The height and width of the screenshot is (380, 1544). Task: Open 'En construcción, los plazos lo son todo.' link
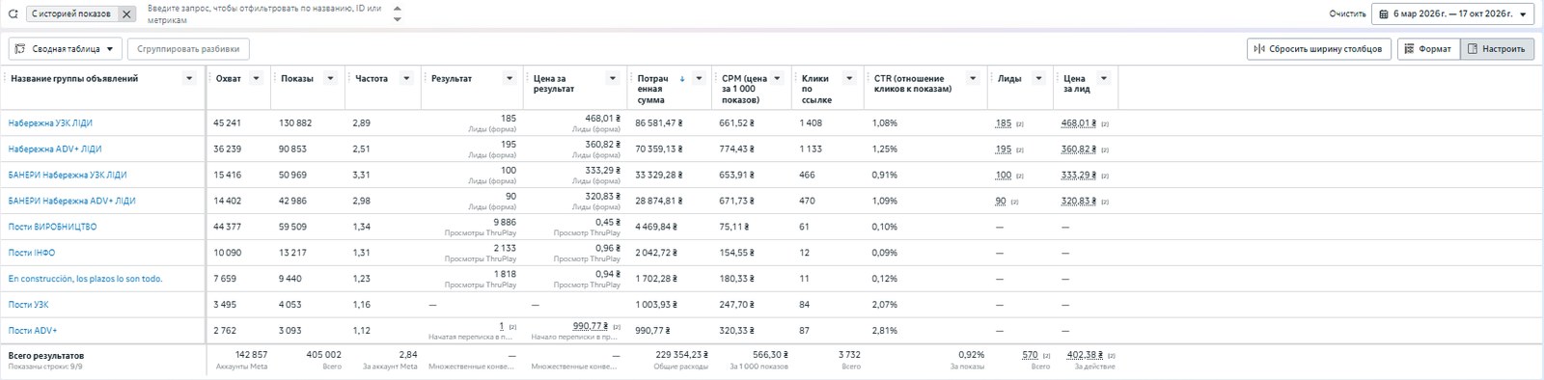(x=86, y=279)
